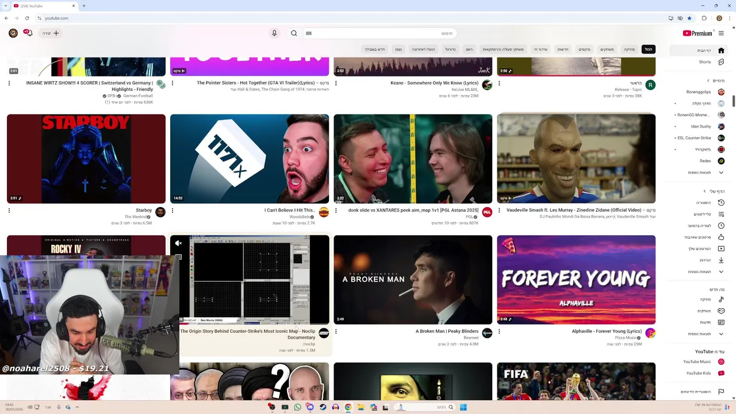Open Windows Start button on taskbar

pos(463,407)
